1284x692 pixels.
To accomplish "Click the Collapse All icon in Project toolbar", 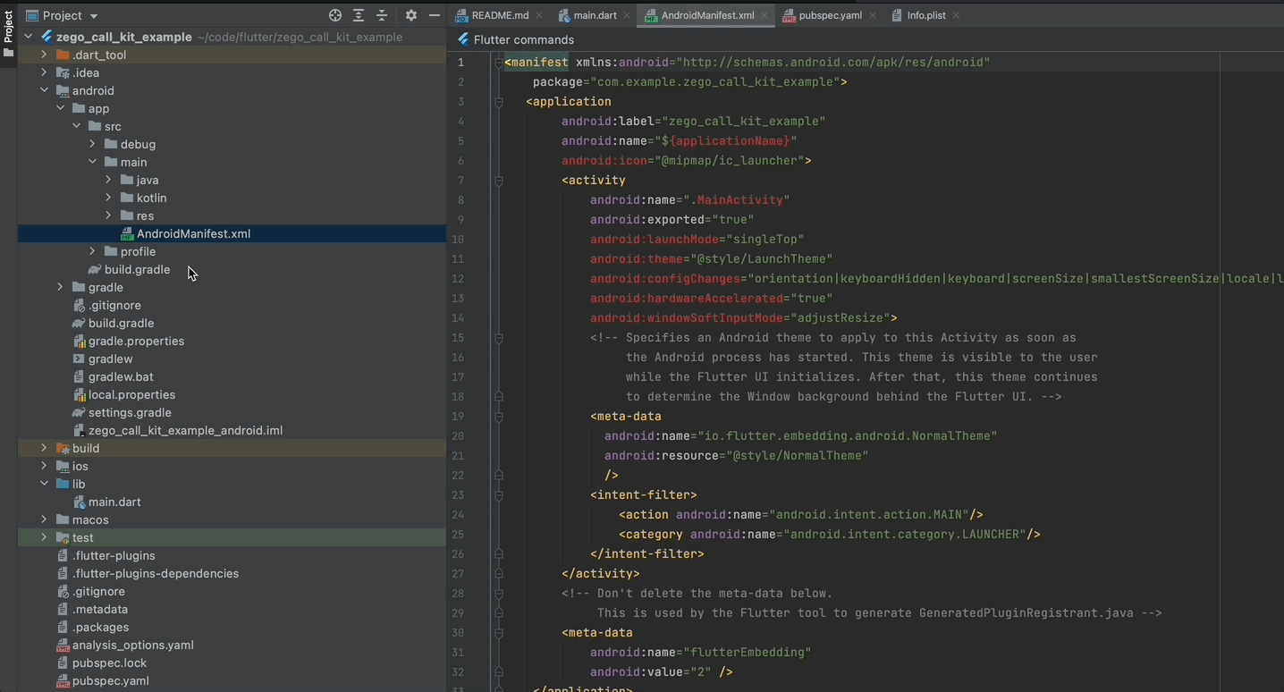I will (382, 15).
